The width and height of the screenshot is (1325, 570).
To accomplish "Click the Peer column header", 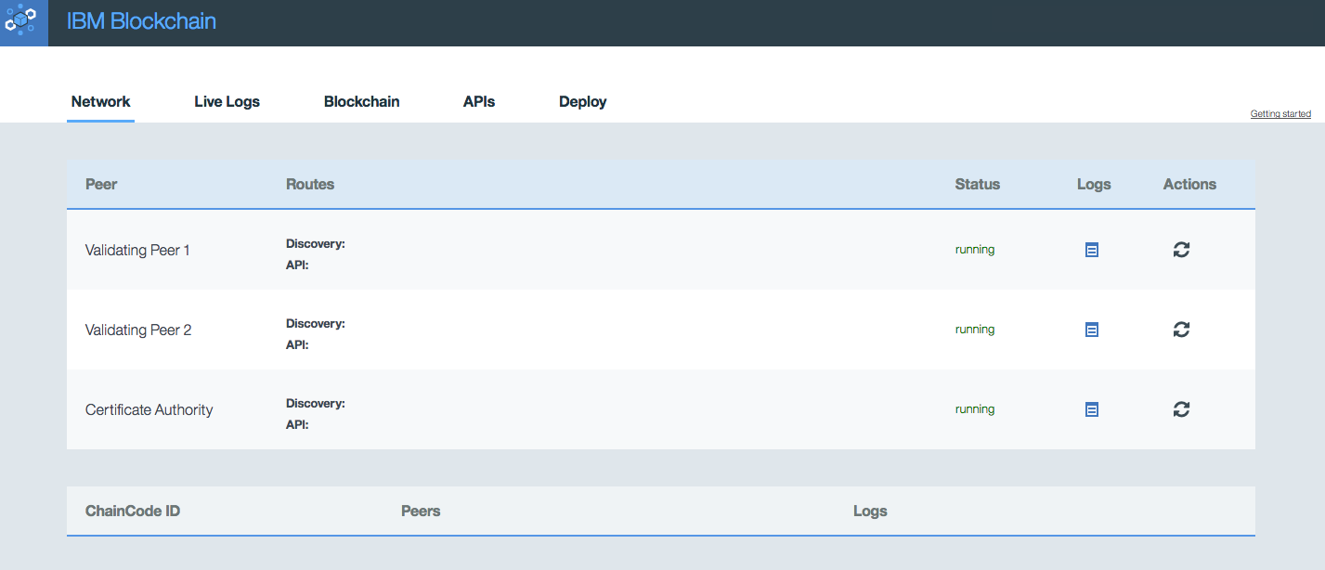I will click(101, 184).
